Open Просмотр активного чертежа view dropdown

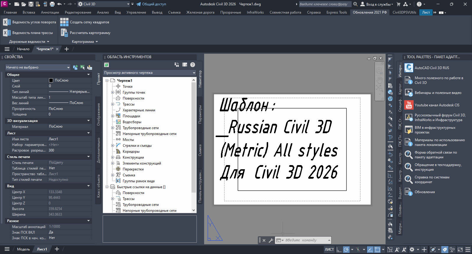150,73
